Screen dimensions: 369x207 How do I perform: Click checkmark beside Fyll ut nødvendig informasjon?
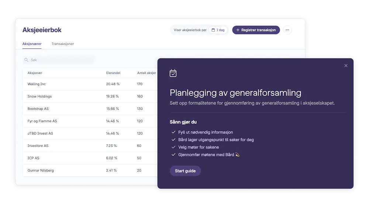pos(173,132)
